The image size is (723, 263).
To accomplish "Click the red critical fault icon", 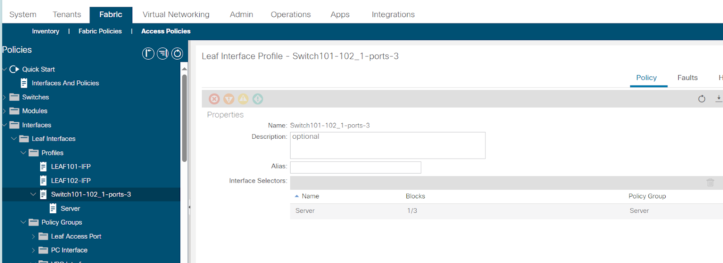I will (214, 99).
